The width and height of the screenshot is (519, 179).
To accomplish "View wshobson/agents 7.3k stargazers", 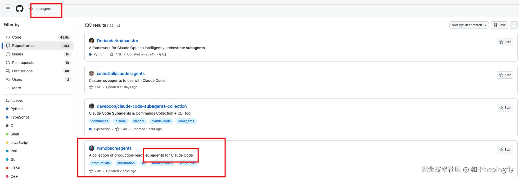I will pyautogui.click(x=95, y=171).
